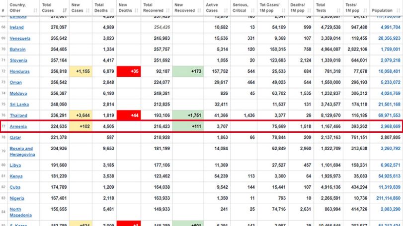Select Thailand new recovered cell +1,751
This screenshot has width=403, height=226.
(188, 115)
